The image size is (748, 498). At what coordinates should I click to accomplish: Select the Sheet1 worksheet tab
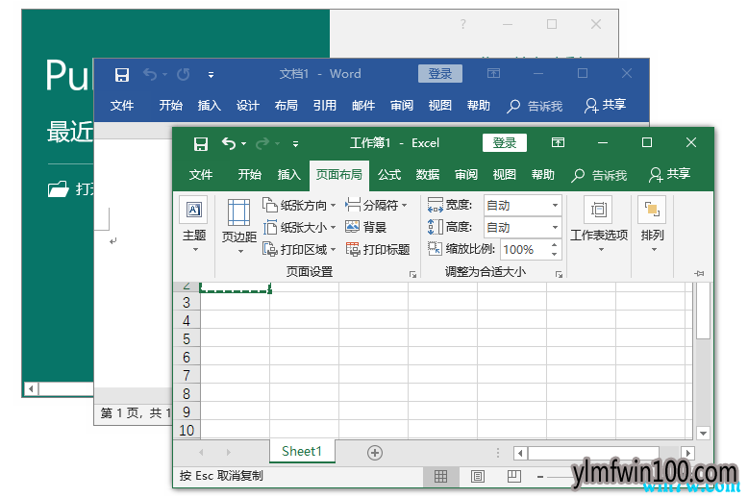pos(302,451)
